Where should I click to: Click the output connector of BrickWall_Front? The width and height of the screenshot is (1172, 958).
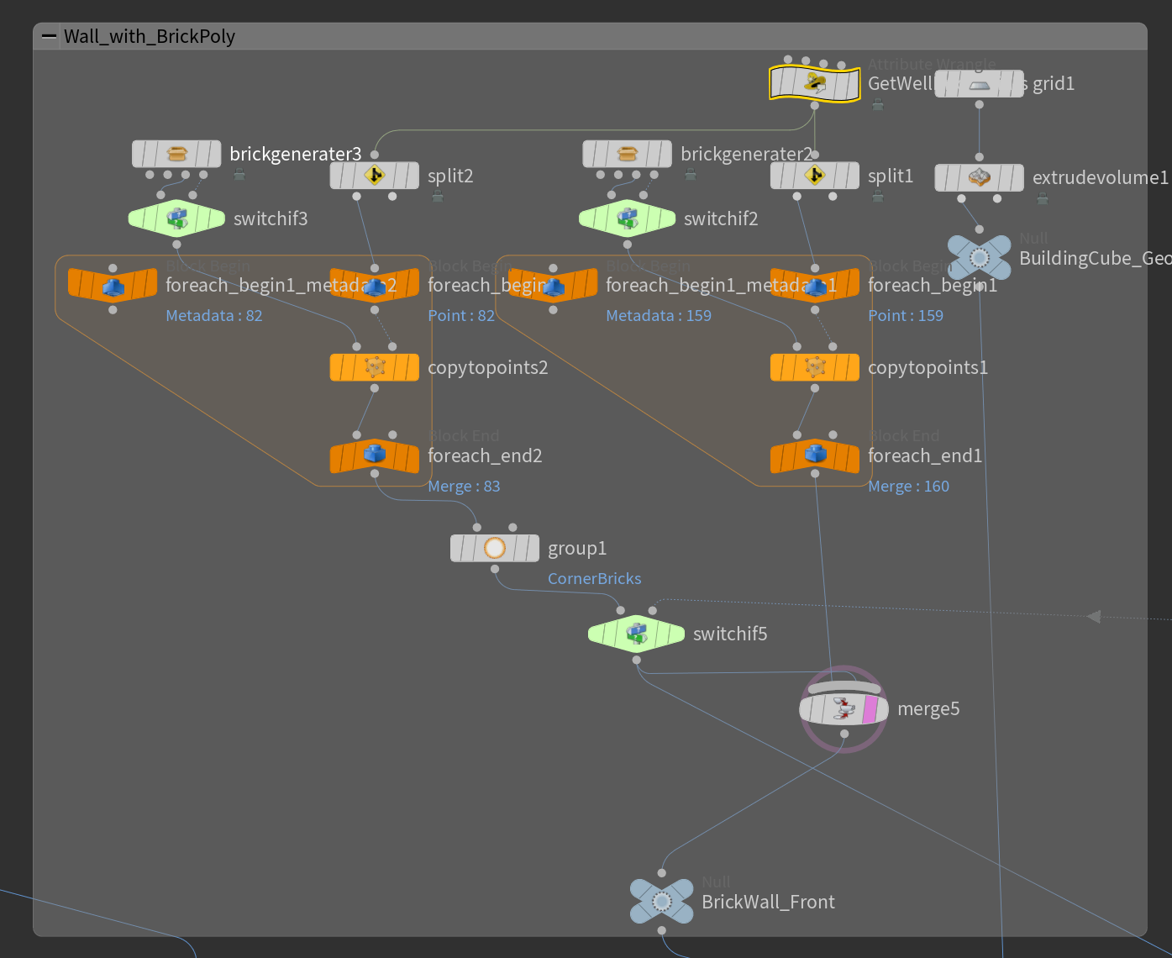click(662, 930)
